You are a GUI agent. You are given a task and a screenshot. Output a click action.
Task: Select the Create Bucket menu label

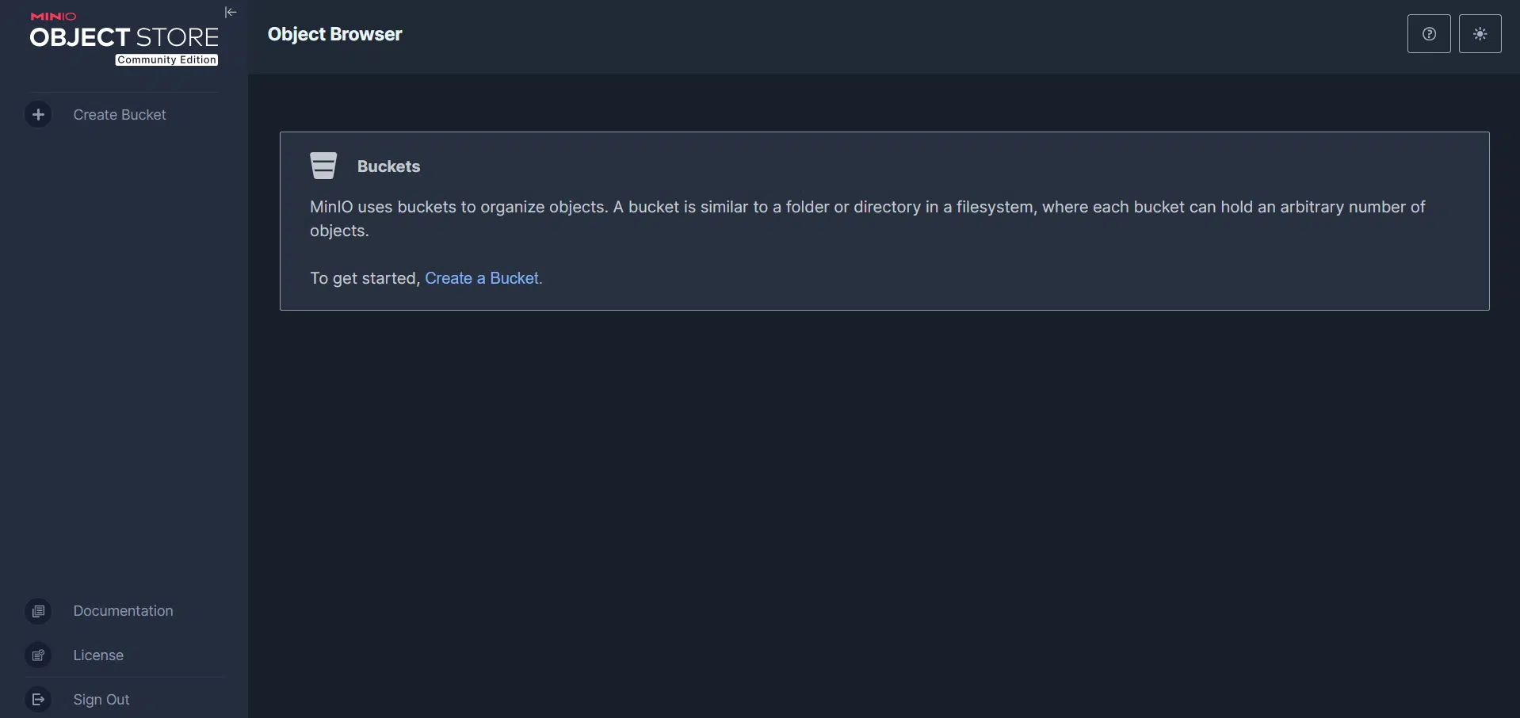point(120,115)
